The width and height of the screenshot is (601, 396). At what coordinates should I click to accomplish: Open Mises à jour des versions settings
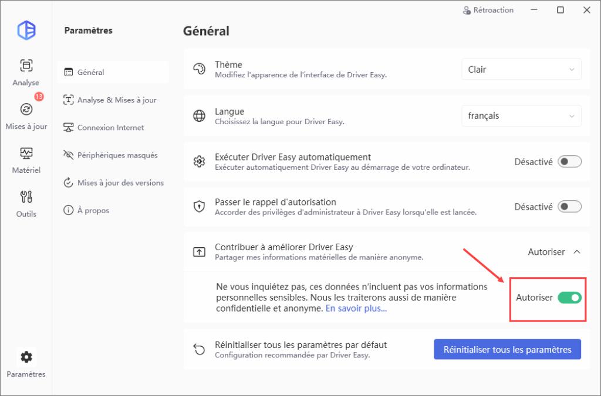[113, 183]
